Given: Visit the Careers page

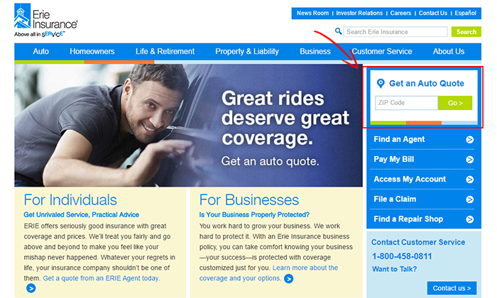Looking at the screenshot, I should pos(400,13).
